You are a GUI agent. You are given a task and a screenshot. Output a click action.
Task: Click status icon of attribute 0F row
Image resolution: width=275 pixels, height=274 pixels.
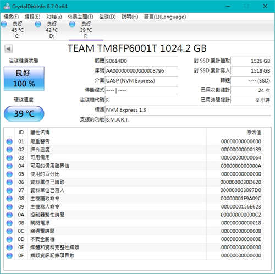9,256
